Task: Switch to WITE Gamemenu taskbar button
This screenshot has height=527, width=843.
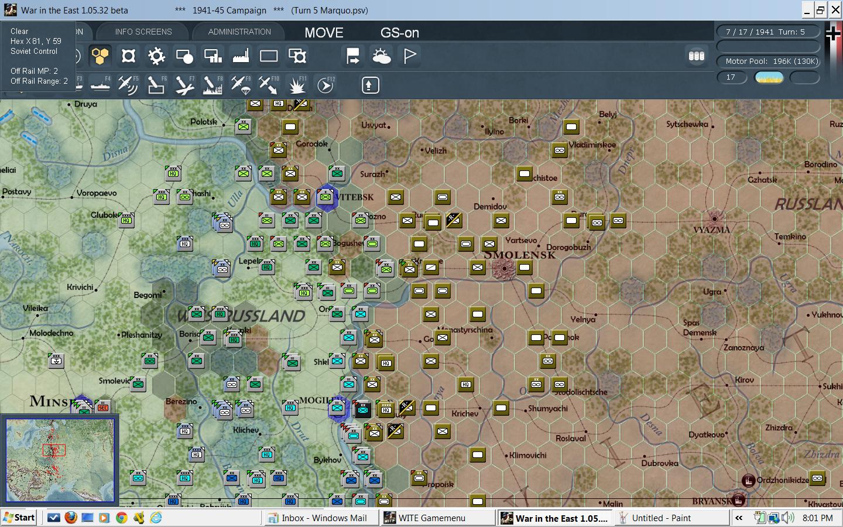Action: pyautogui.click(x=437, y=518)
